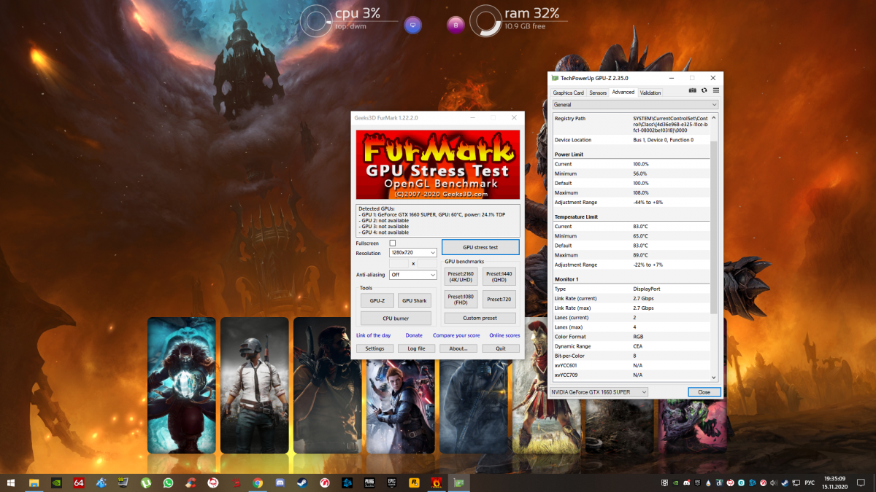This screenshot has height=492, width=876.
Task: Open the NVIDIA GeForce GTX 1660 SUPER selector
Action: [599, 392]
